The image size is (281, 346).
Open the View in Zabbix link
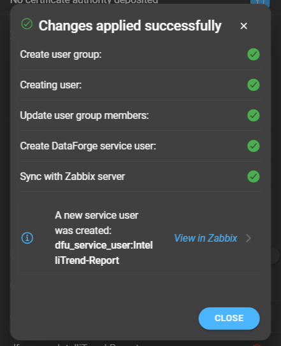coord(206,238)
